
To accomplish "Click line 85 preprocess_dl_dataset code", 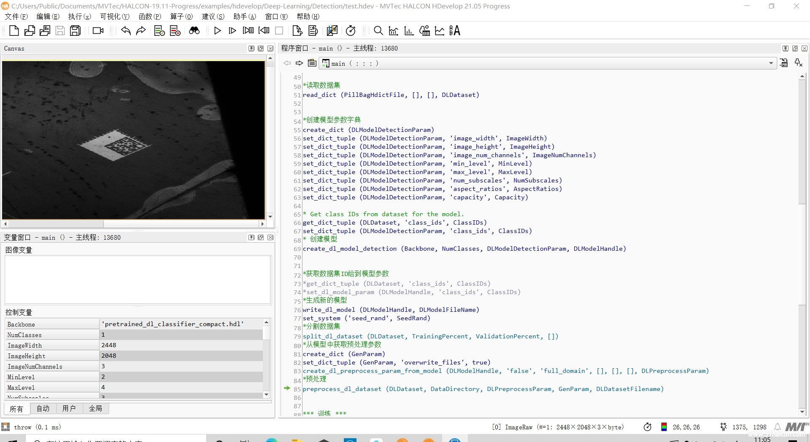I will pyautogui.click(x=483, y=389).
